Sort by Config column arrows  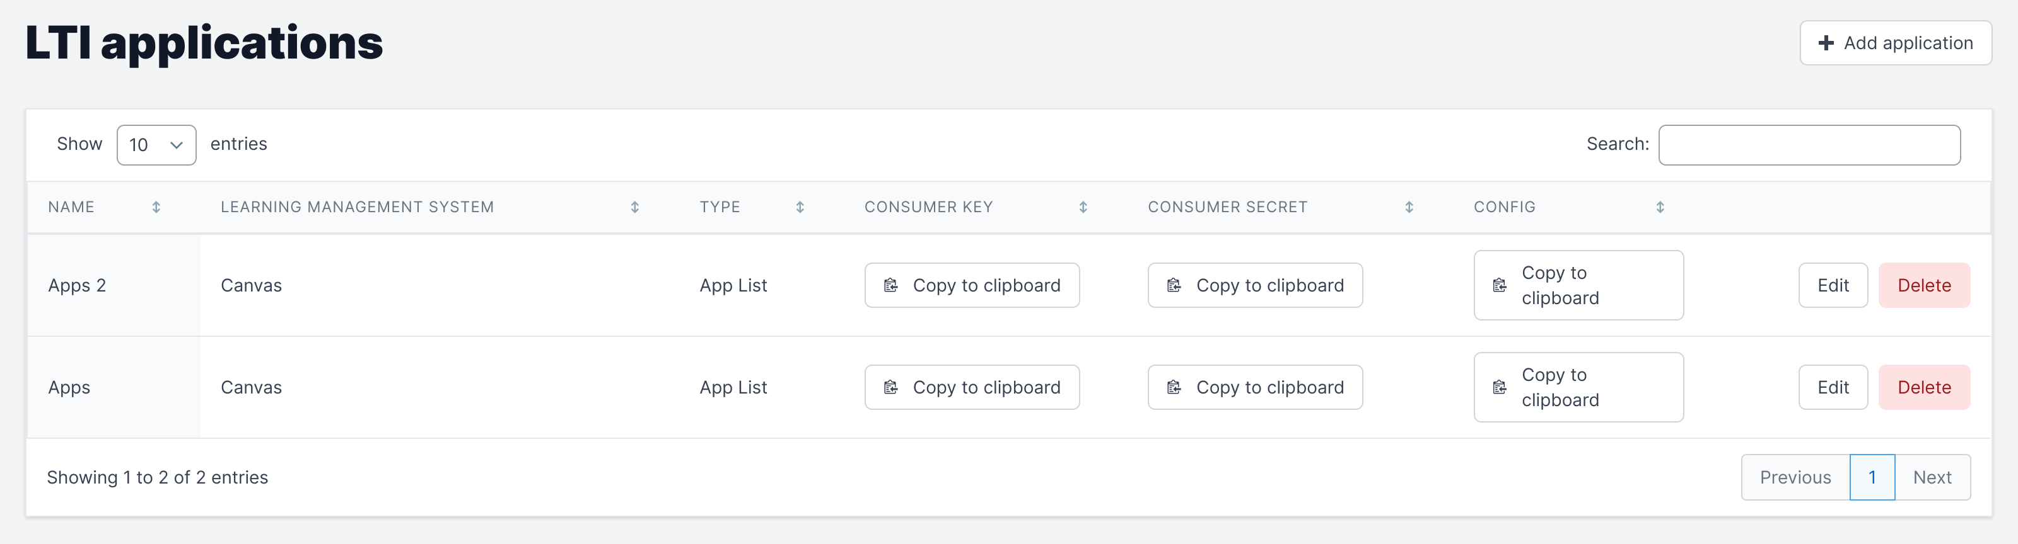tap(1660, 207)
